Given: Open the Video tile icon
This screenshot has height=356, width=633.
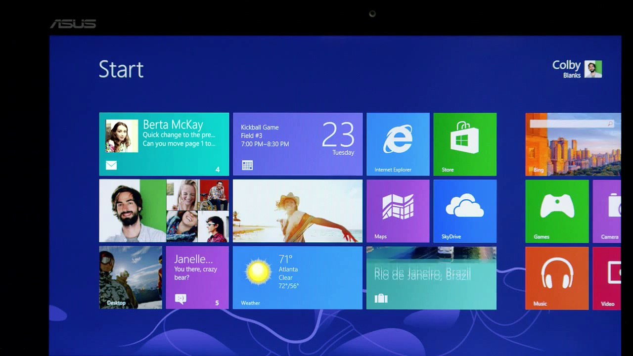Looking at the screenshot, I should tap(614, 272).
